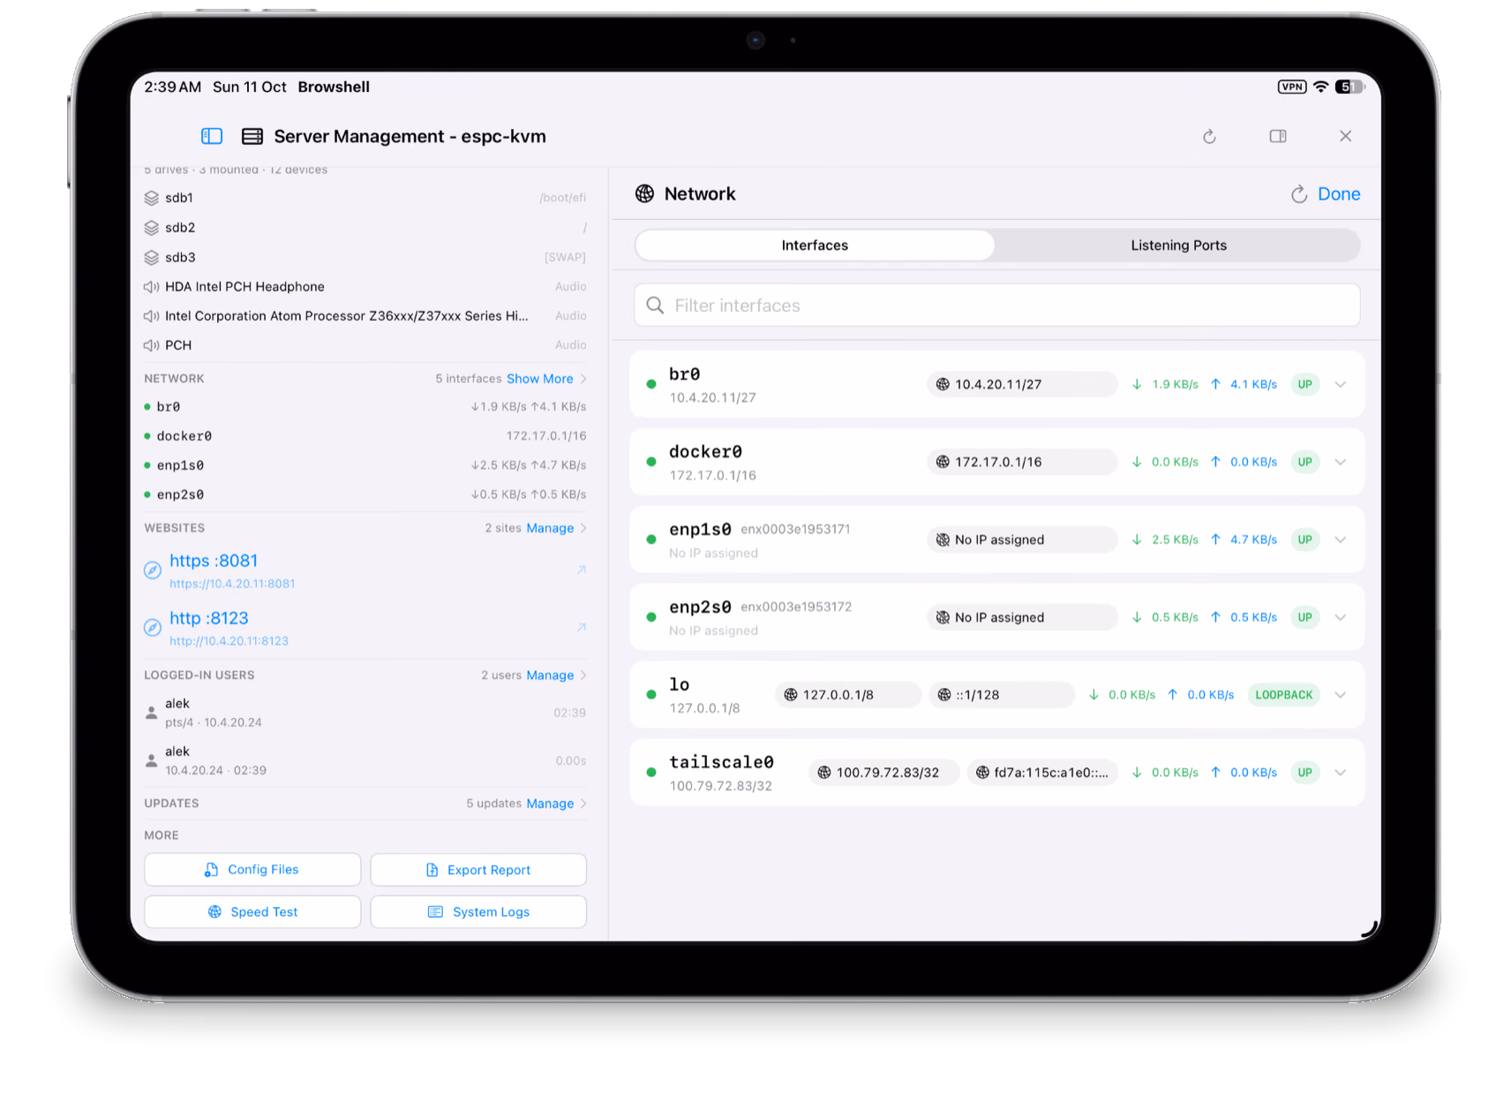The height and width of the screenshot is (1103, 1511).
Task: Expand enp1s0 interface details chevron
Action: [x=1341, y=540]
